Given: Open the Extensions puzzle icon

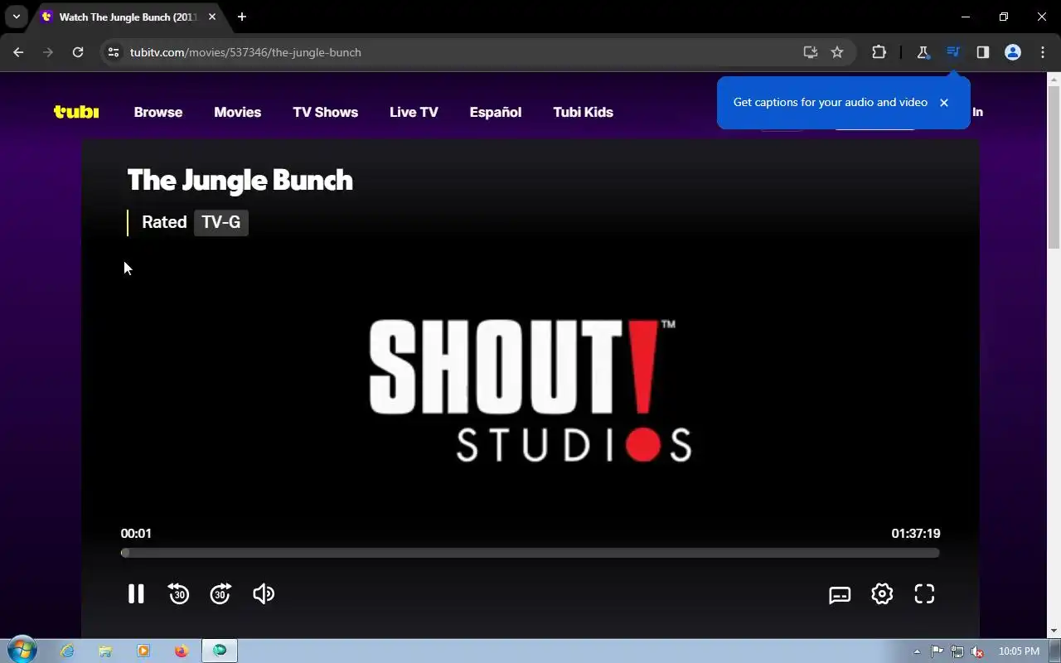Looking at the screenshot, I should [x=879, y=52].
